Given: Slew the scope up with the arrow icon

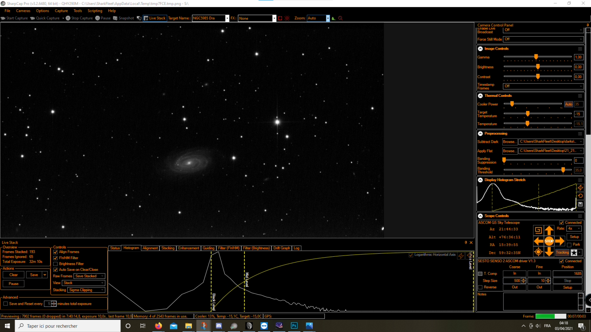Looking at the screenshot, I should (549, 230).
